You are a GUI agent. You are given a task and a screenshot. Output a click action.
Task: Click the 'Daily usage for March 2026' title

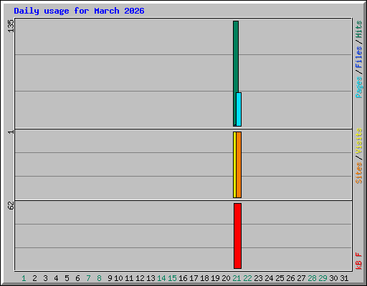pos(79,11)
